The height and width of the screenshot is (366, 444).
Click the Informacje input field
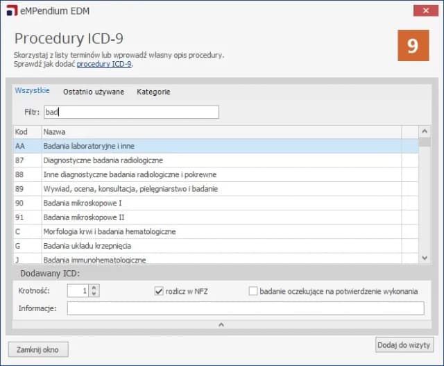(245, 308)
